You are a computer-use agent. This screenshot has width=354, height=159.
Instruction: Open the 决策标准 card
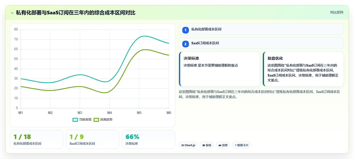pyautogui.click(x=219, y=69)
